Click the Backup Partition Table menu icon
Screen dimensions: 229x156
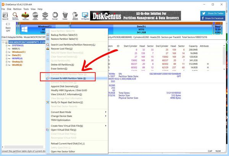pos(48,35)
